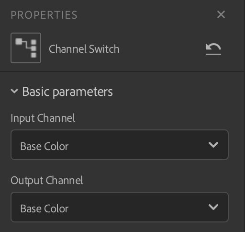Collapse the Basic parameters section chevron
This screenshot has width=245, height=232.
tap(14, 91)
